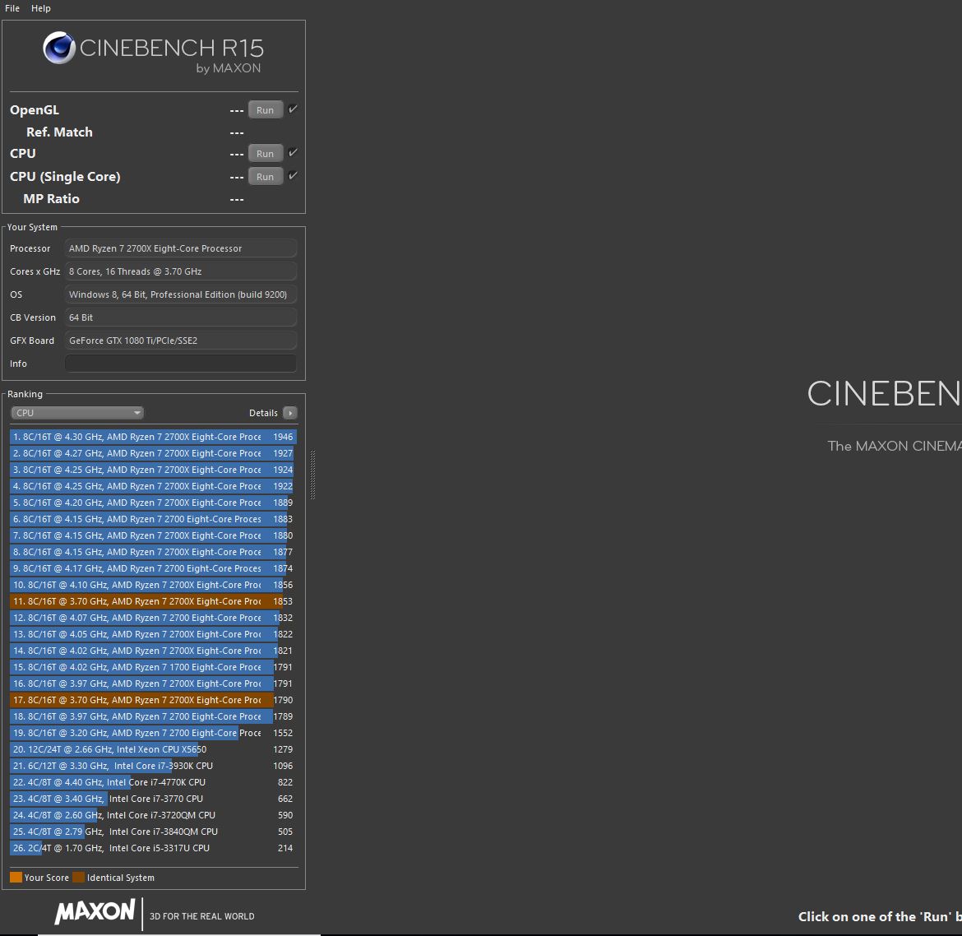Select orange ranking row 17 scoring 1790
The width and height of the screenshot is (962, 936).
coord(154,700)
